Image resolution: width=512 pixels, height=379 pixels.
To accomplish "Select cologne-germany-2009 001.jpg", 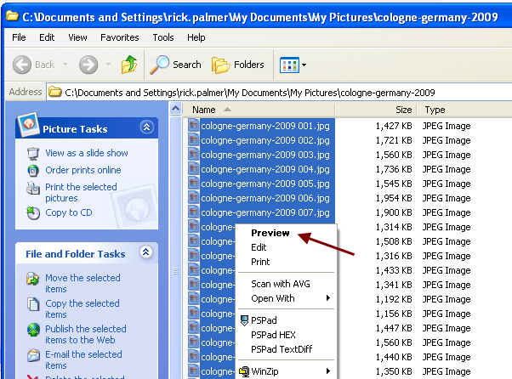I will [265, 126].
